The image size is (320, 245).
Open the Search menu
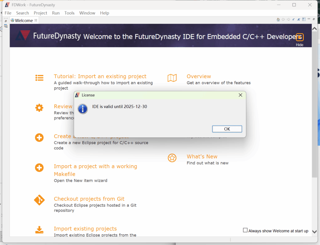(x=22, y=13)
